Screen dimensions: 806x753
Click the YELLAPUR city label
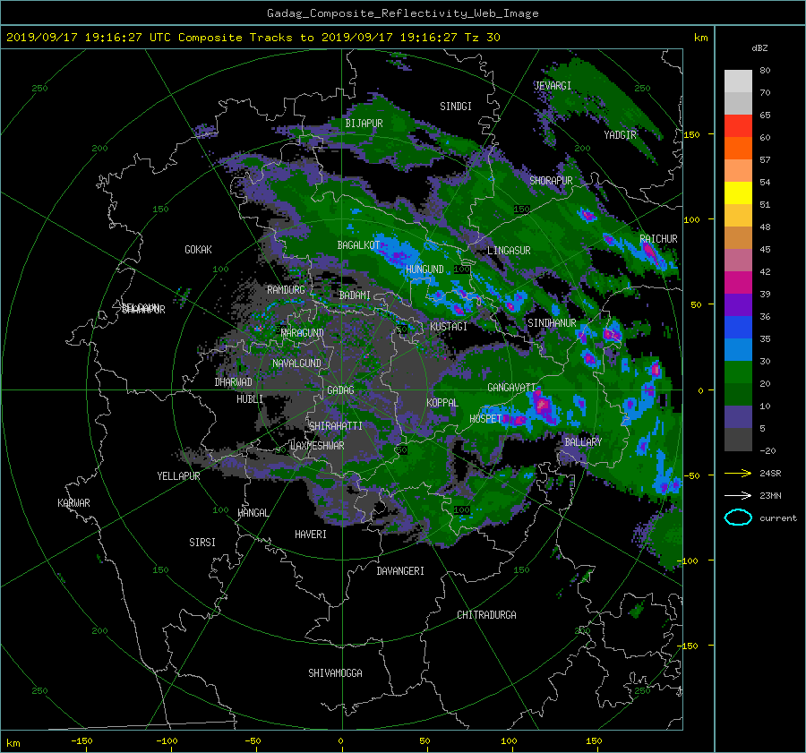tap(178, 476)
